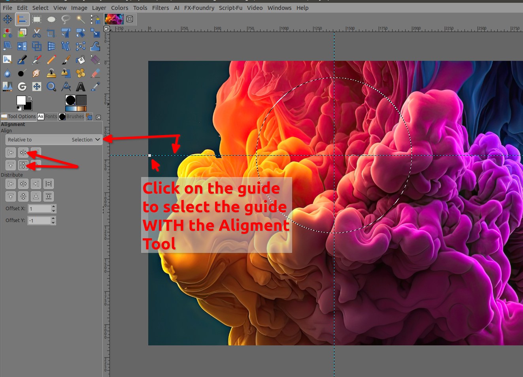Select the Ellipse Select tool
The height and width of the screenshot is (377, 523).
(x=51, y=19)
